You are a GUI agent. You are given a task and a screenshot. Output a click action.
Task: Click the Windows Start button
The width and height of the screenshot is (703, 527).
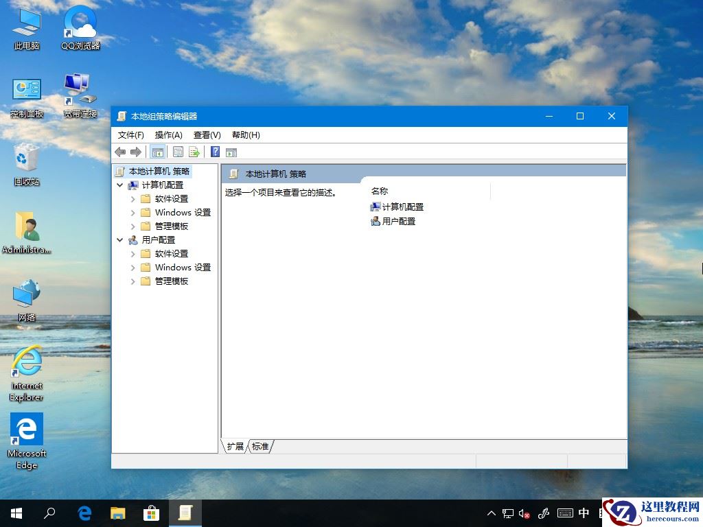(15, 513)
